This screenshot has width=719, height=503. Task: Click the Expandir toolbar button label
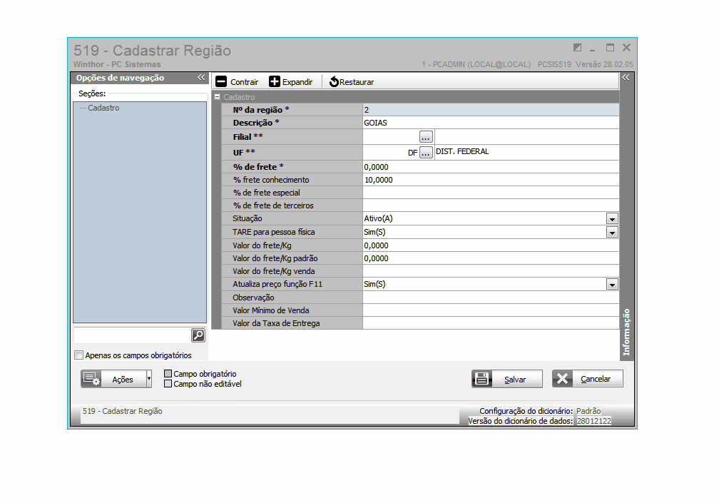pos(297,82)
